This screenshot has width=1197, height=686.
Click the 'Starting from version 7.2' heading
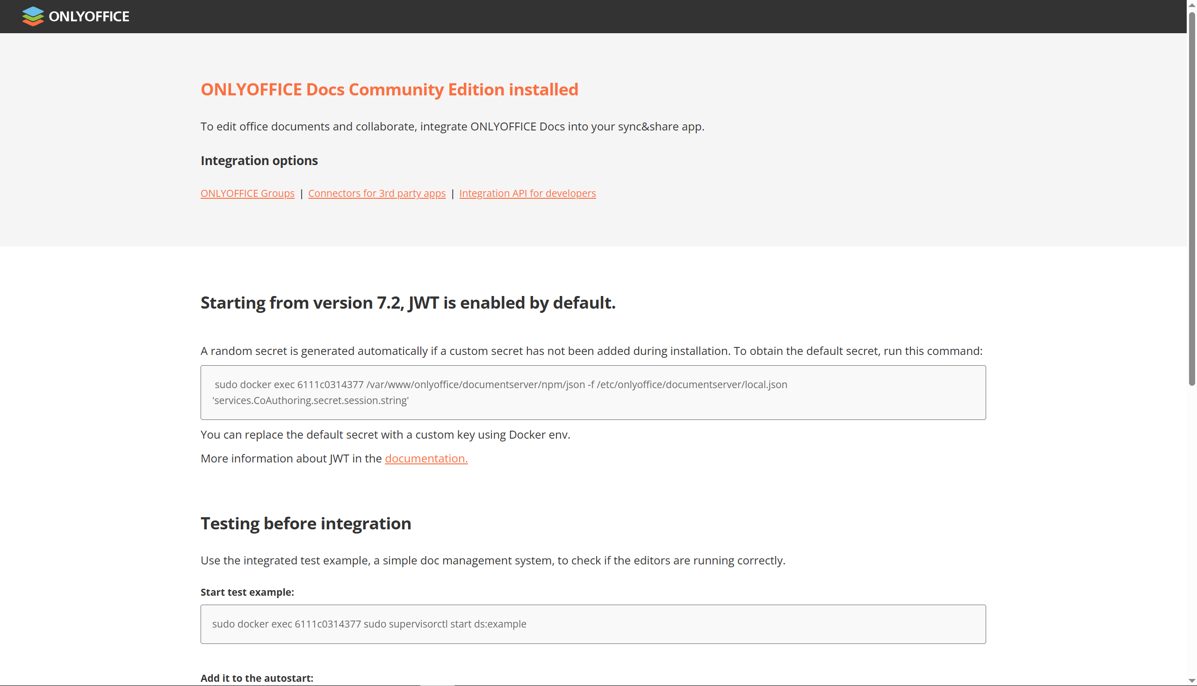pos(407,303)
